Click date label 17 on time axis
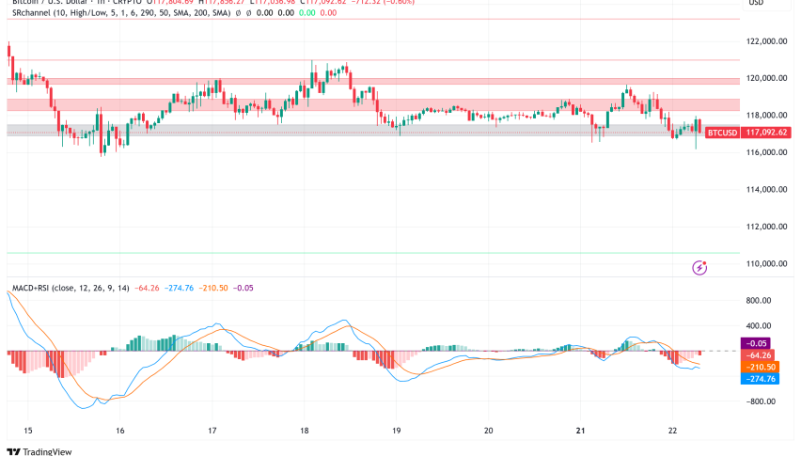The width and height of the screenshot is (801, 456). 212,431
